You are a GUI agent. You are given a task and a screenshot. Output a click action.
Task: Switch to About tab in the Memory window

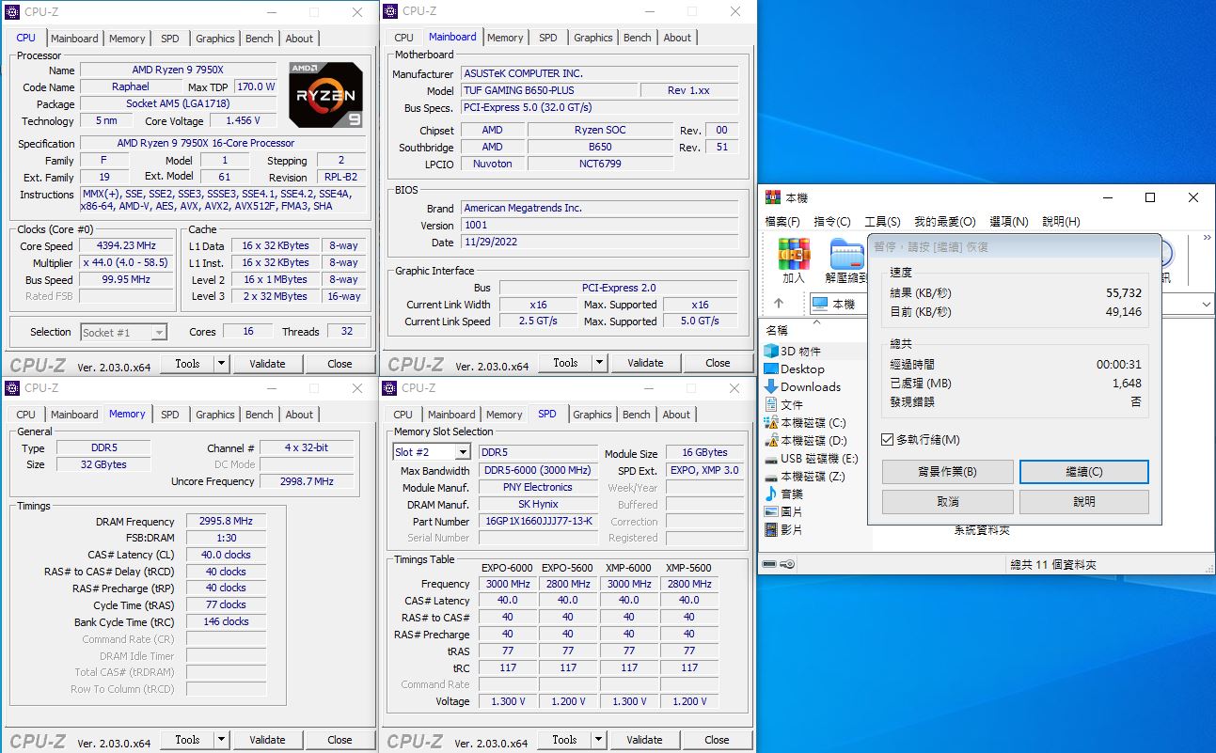pos(299,415)
